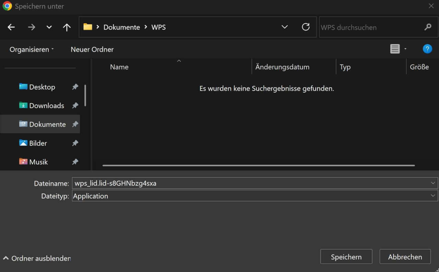Open the recent locations dropdown arrow
Screen dimensions: 439x272
[49, 27]
